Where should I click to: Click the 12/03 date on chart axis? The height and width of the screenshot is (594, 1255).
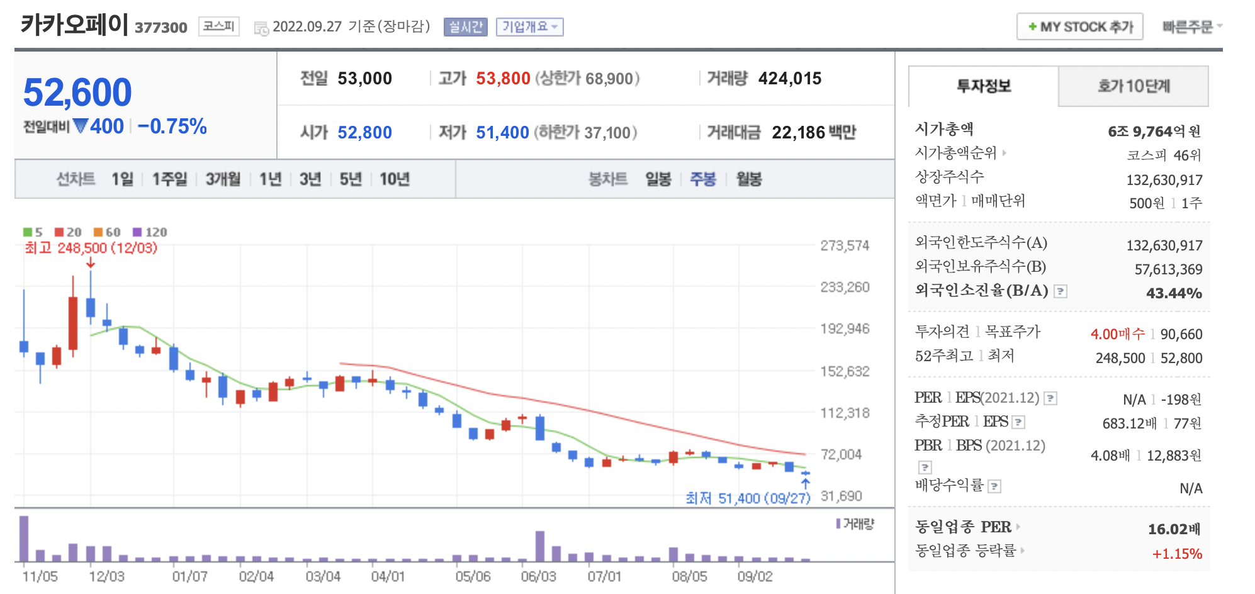[x=106, y=576]
